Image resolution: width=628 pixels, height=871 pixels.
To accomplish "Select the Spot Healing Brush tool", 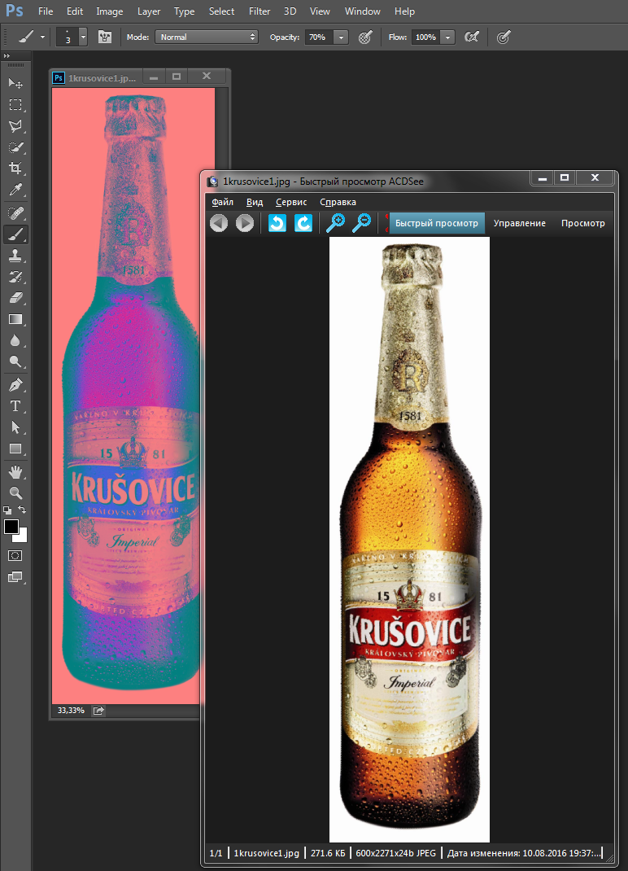I will tap(15, 212).
